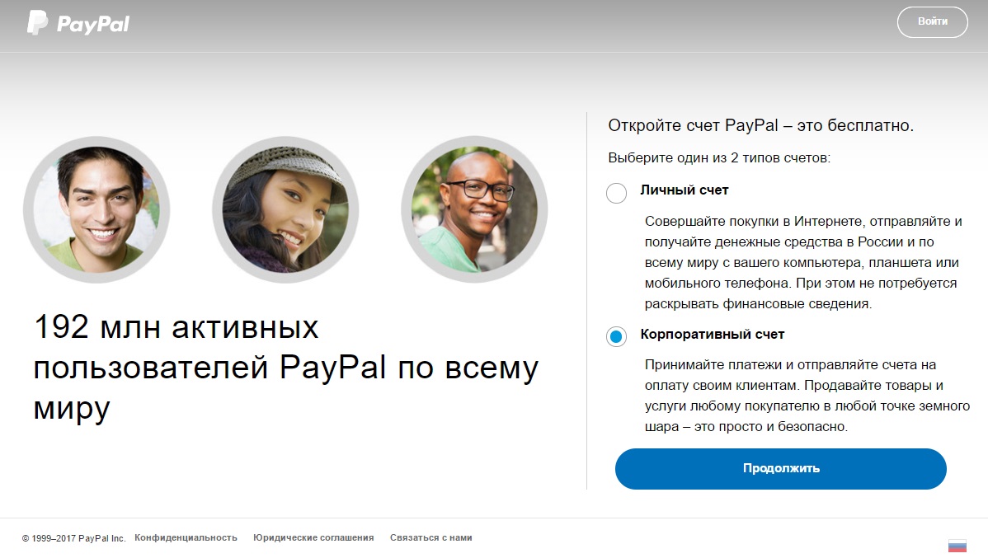Screen dimensions: 988x558
Task: Click the smiling man's circular portrait
Action: 96,209
